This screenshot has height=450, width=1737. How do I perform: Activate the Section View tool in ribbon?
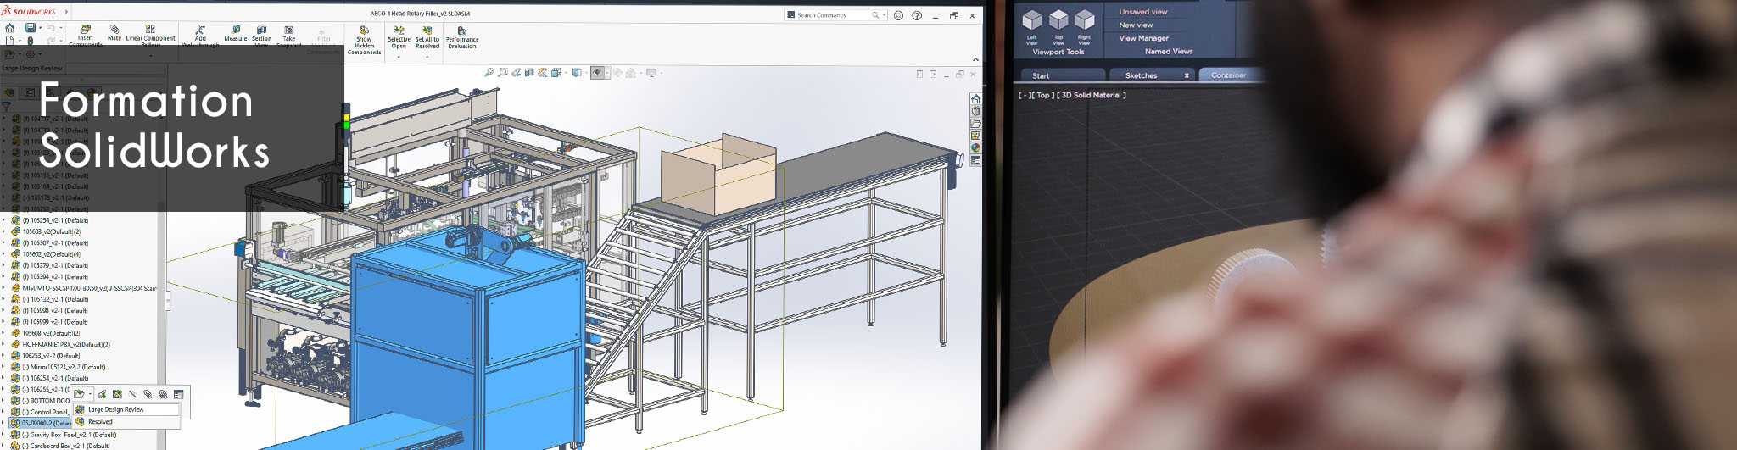click(261, 35)
